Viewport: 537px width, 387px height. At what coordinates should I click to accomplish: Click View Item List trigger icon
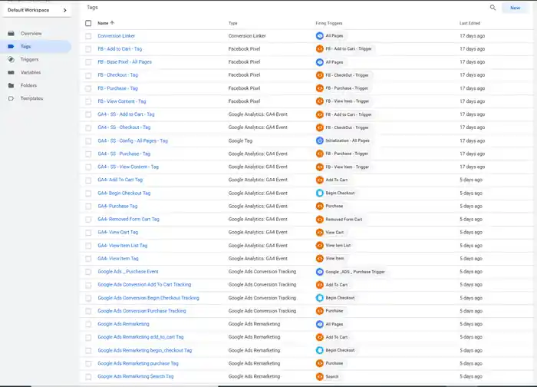coord(320,246)
